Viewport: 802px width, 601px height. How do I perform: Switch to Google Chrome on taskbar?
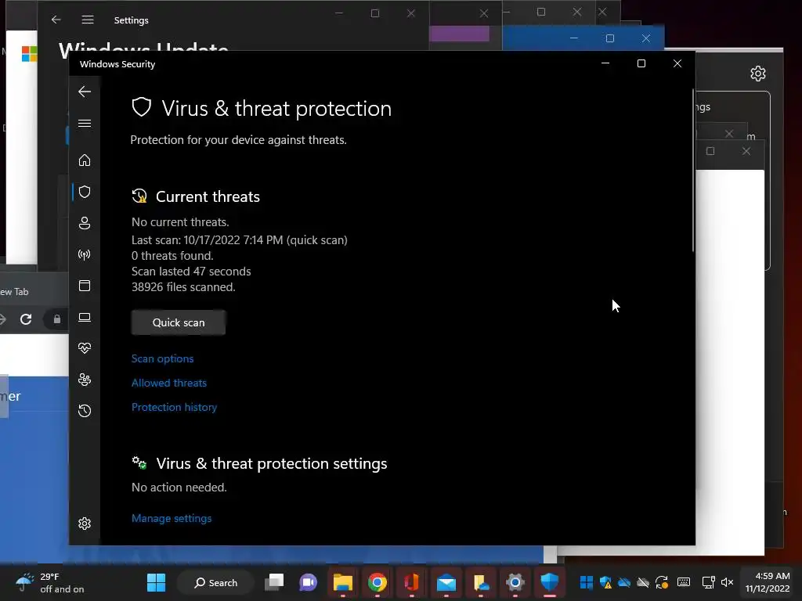pos(377,582)
